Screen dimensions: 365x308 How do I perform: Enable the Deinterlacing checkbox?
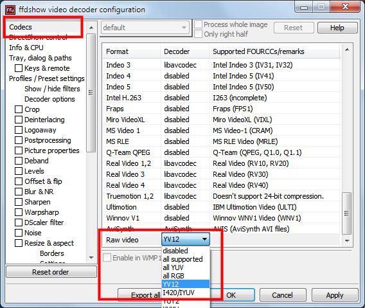[19, 120]
